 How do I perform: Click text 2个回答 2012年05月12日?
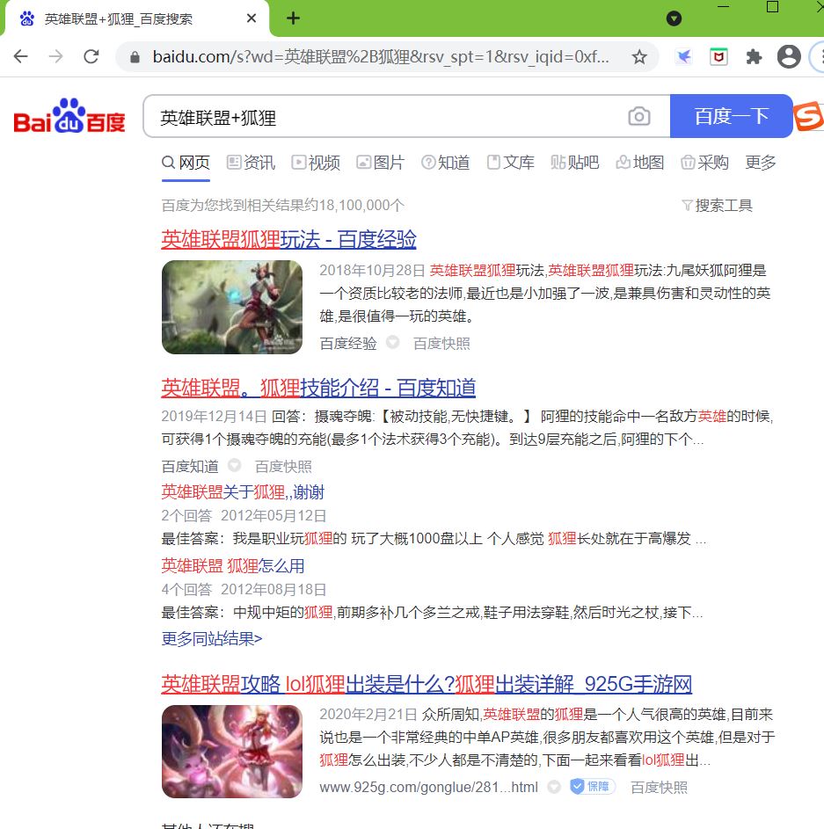(x=244, y=515)
